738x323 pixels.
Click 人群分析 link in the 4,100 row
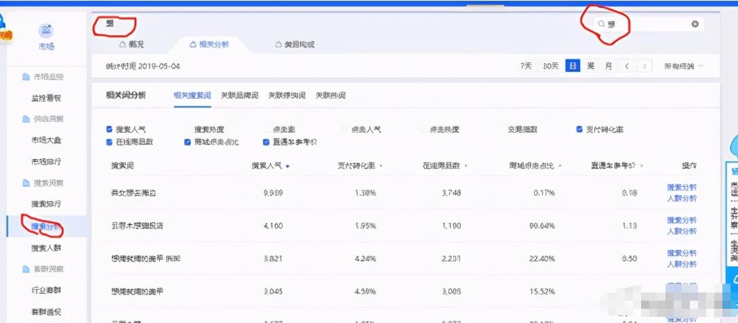pyautogui.click(x=682, y=232)
